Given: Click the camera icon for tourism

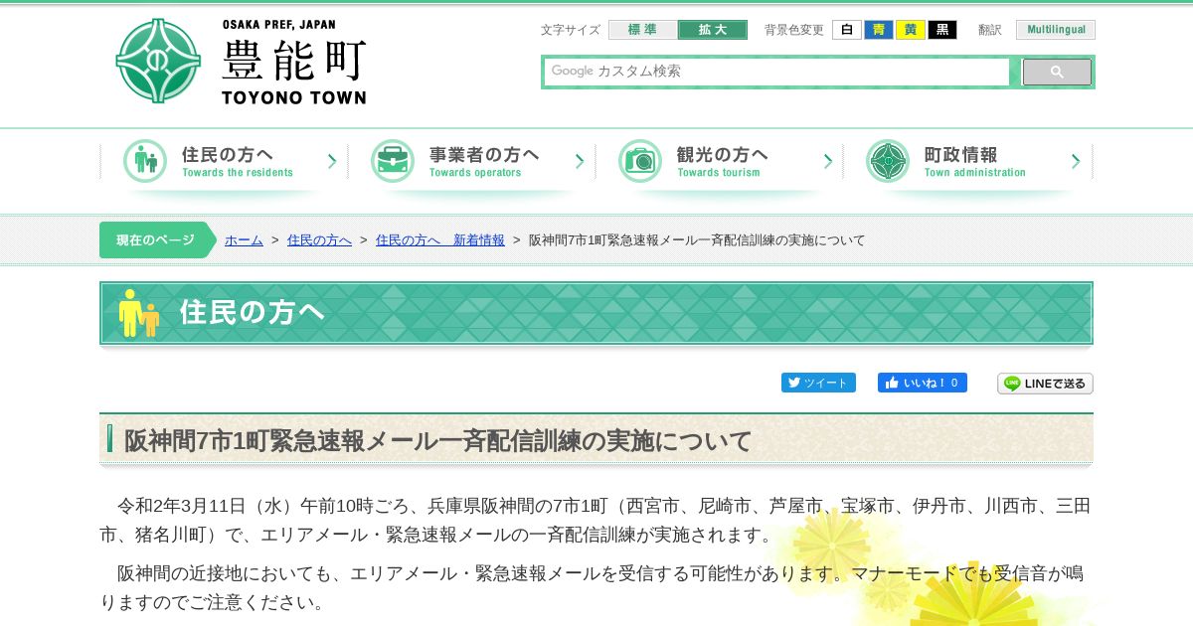Looking at the screenshot, I should pyautogui.click(x=640, y=161).
